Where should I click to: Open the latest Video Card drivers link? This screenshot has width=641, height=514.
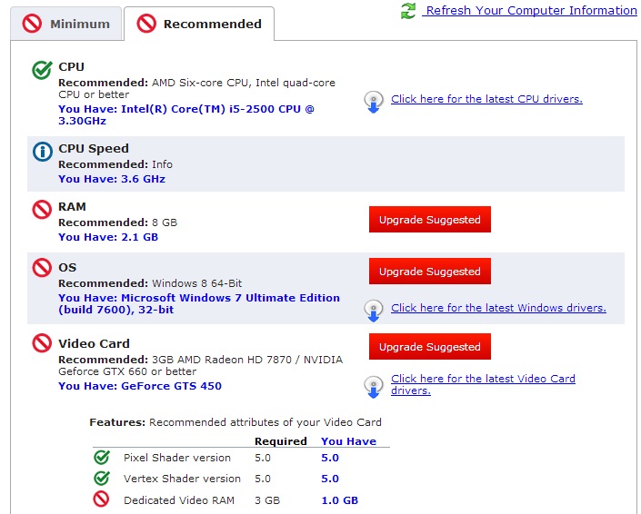pyautogui.click(x=483, y=384)
